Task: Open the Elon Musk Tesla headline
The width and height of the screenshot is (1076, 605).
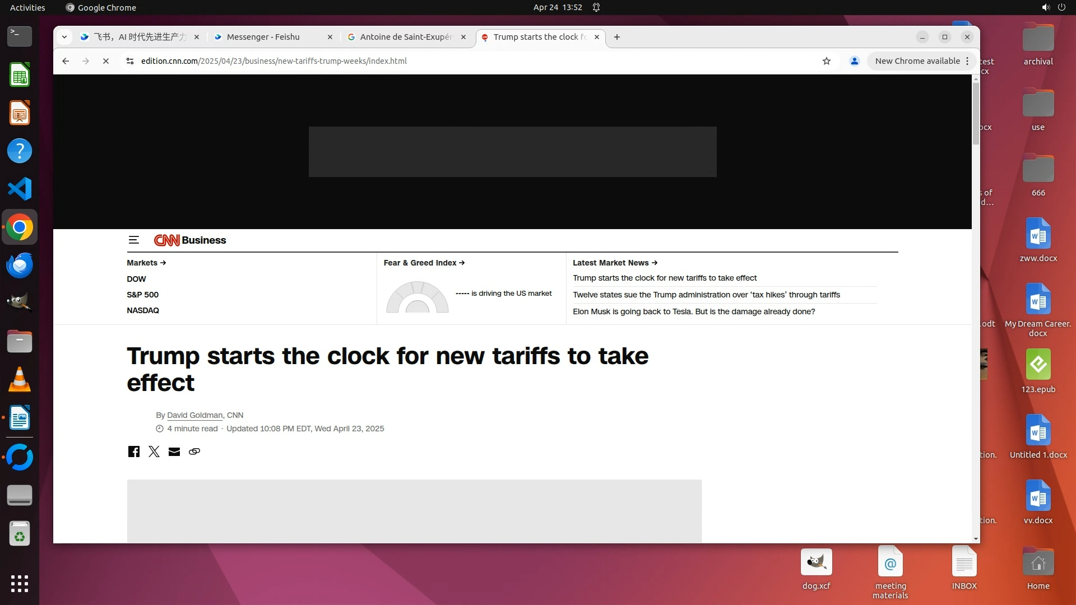Action: coord(694,311)
